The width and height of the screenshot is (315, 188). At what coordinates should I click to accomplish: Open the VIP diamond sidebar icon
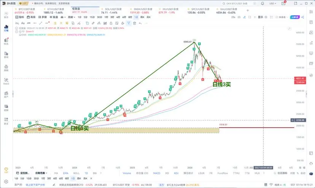pos(6,171)
